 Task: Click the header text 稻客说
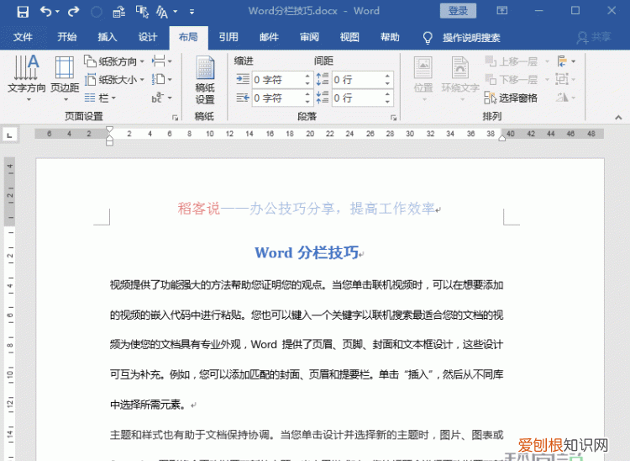(199, 209)
